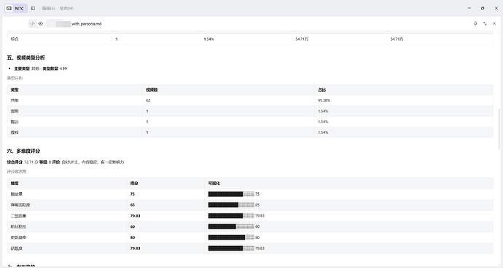Click the 72.71 overall score line
Image resolution: width=503 pixels, height=268 pixels.
tap(66, 162)
